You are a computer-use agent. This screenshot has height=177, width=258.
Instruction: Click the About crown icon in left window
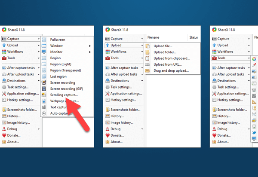pyautogui.click(x=4, y=142)
